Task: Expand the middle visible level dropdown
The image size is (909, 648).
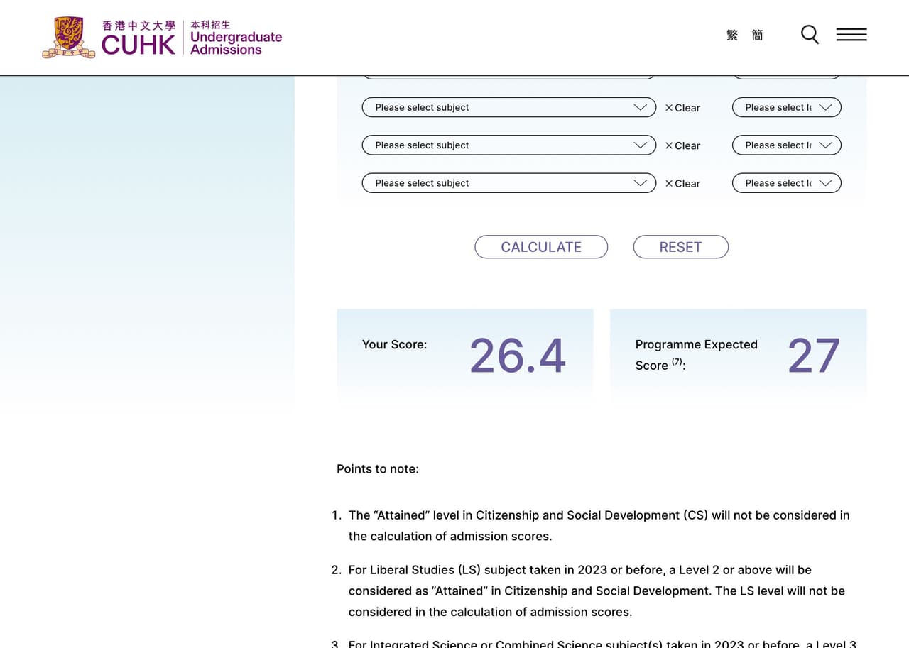Action: (786, 145)
